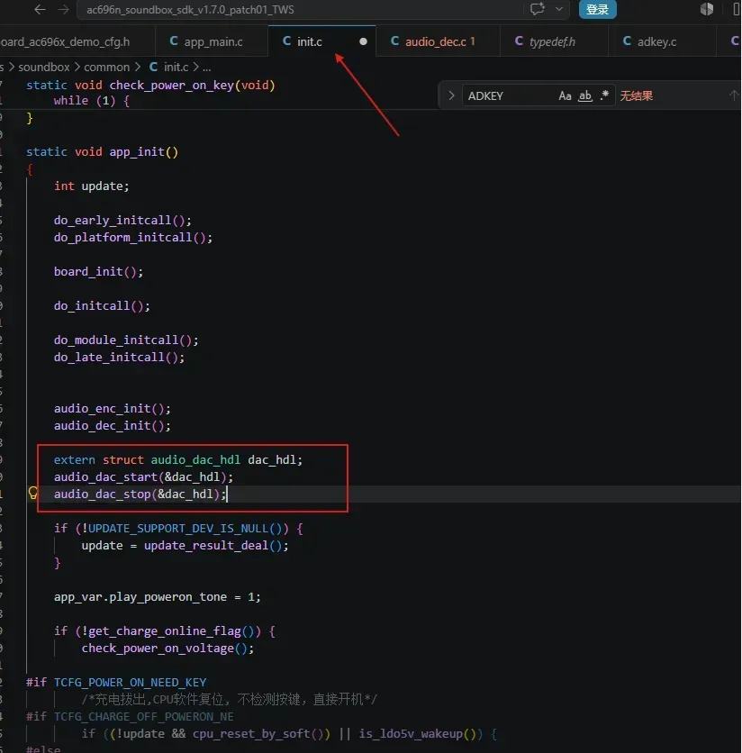Viewport: 742px width, 753px height.
Task: Click TCFG_POWER_ON_NEED_KEY macro
Action: point(131,683)
